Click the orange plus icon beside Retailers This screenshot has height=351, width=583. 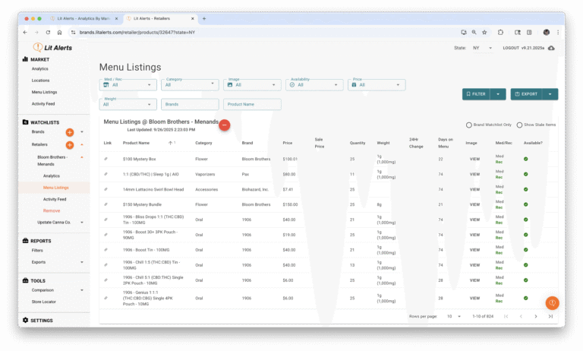pyautogui.click(x=70, y=144)
